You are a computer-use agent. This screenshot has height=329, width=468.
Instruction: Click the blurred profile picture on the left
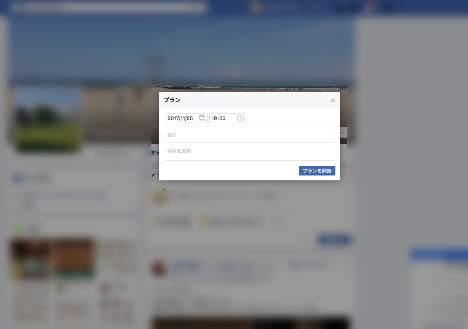coord(49,121)
